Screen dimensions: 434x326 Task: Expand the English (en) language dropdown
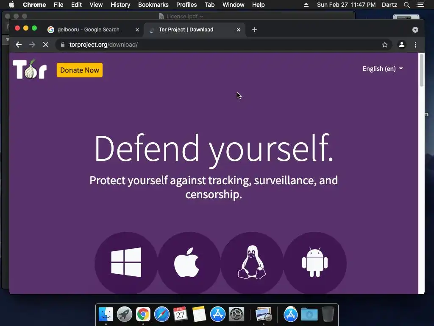(383, 69)
